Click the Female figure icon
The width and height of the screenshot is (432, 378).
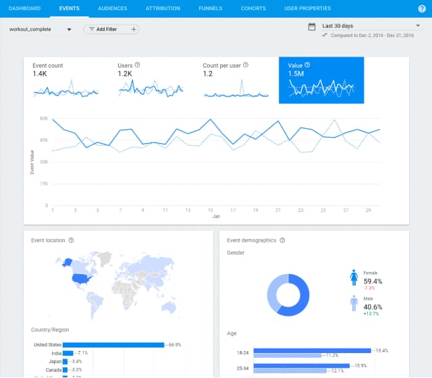click(x=354, y=277)
